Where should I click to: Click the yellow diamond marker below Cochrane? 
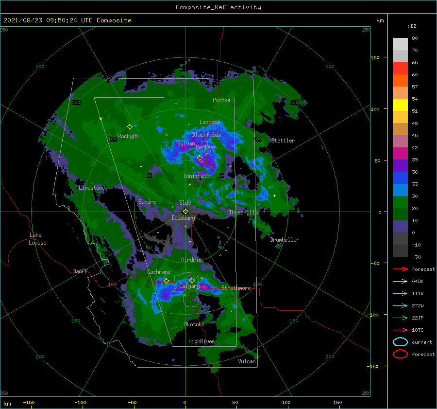tap(166, 281)
